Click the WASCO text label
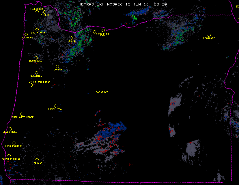The image size is (239, 185). click(104, 36)
